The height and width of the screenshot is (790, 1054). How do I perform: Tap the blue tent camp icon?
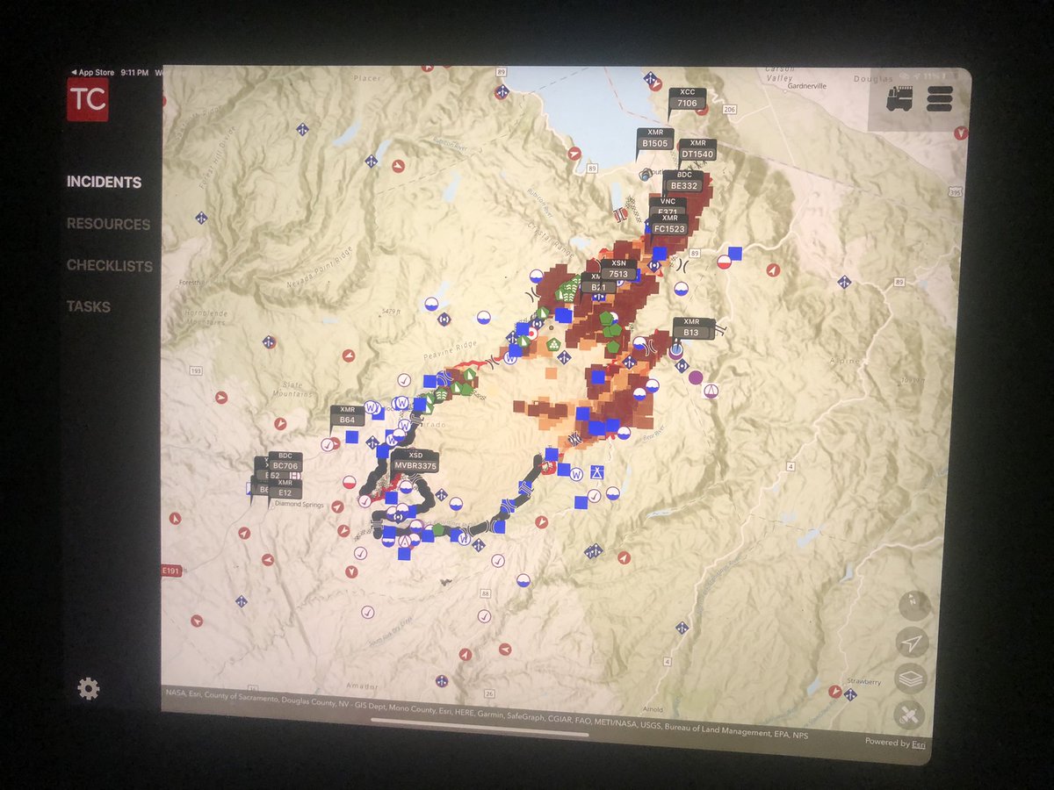596,470
